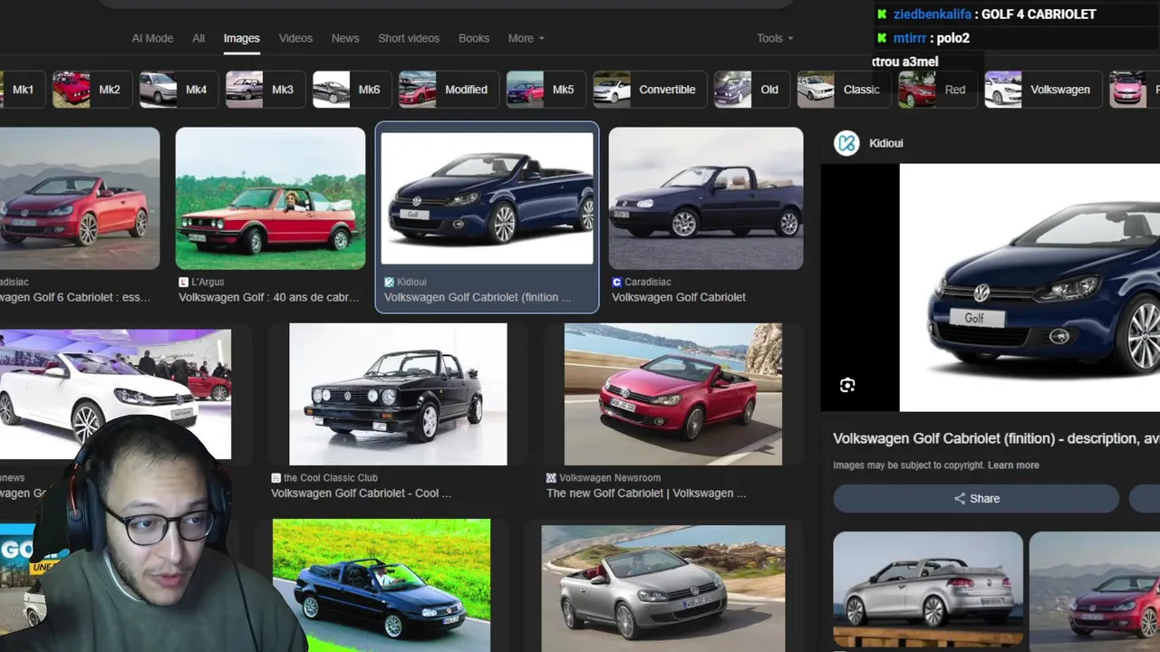Open the large blue Golf preview image
Image resolution: width=1160 pixels, height=652 pixels.
[1029, 287]
